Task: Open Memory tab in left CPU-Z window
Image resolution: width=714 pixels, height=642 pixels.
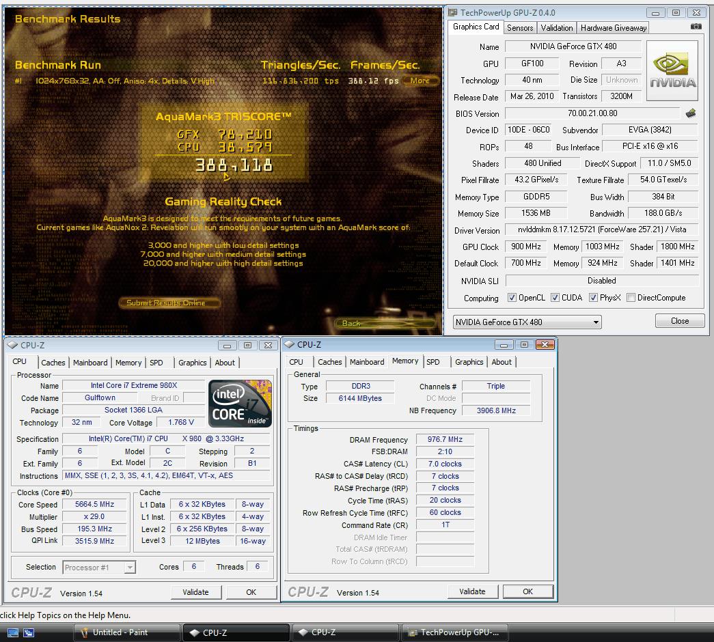Action: pos(128,363)
